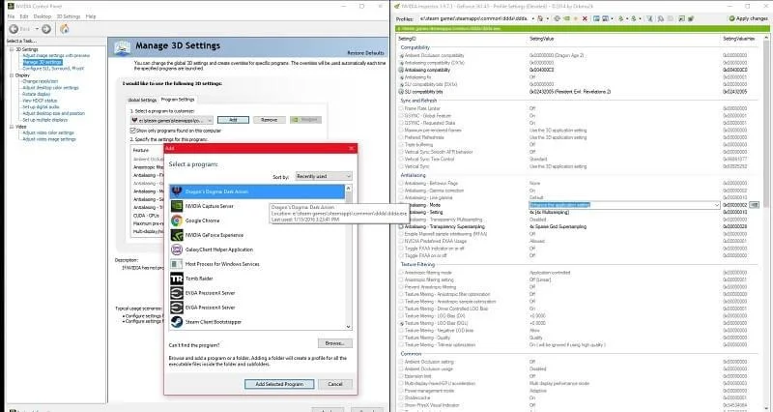Click add application window icon in Inspector
The width and height of the screenshot is (773, 412).
[x=596, y=18]
